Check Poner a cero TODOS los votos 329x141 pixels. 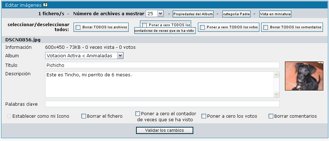[203, 27]
